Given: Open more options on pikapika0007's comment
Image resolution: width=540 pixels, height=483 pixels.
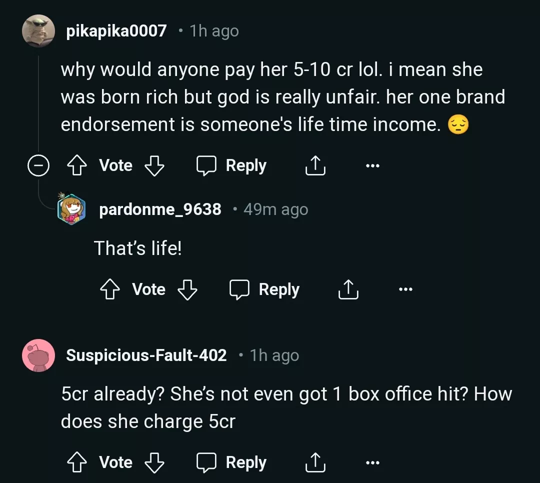Looking at the screenshot, I should [372, 166].
